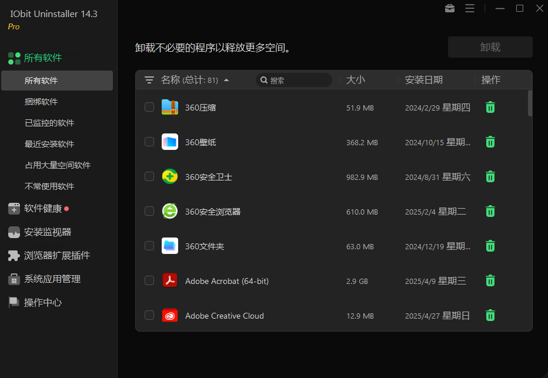Click the search magnifier icon
This screenshot has width=548, height=378.
point(264,80)
